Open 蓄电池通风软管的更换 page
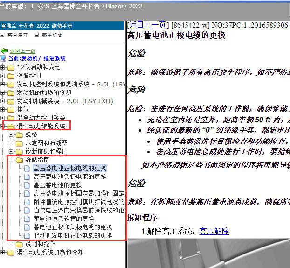290x268 pixels. 64,219
